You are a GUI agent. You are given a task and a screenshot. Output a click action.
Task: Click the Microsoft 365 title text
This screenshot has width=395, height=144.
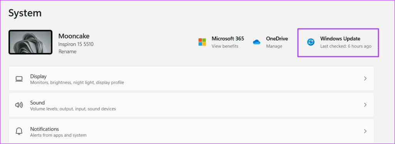coord(228,39)
